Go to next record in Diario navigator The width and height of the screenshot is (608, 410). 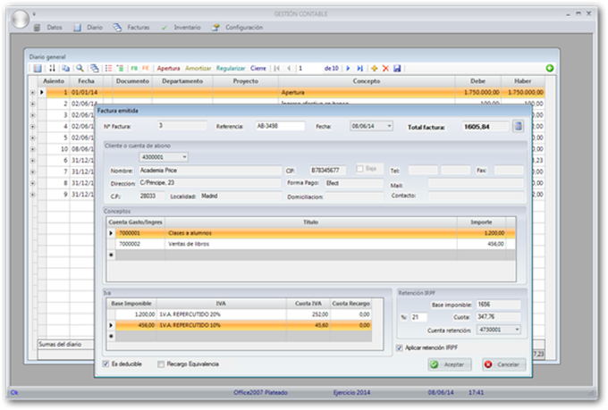(348, 68)
